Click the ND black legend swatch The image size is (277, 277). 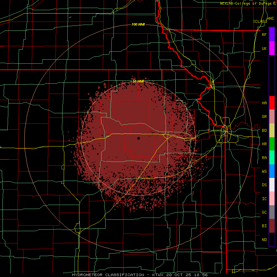[x=272, y=239]
